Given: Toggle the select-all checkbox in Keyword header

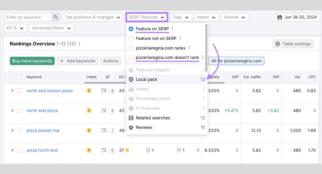Looking at the screenshot, I should pos(19,78).
